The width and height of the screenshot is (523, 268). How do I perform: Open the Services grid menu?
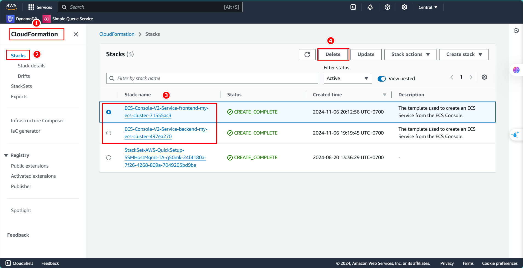tap(40, 7)
